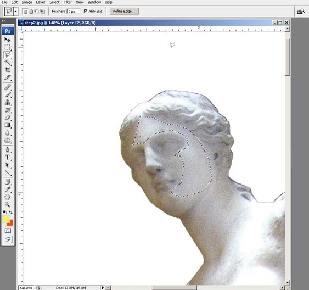The width and height of the screenshot is (309, 290).
Task: Click the 148.49% zoom level field
Action: pyautogui.click(x=26, y=288)
